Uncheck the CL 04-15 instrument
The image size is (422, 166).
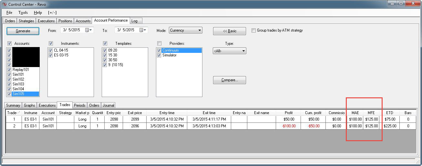coord(50,50)
